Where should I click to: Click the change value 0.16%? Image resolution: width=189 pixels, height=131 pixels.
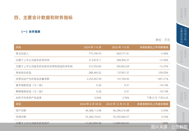coord(165,117)
